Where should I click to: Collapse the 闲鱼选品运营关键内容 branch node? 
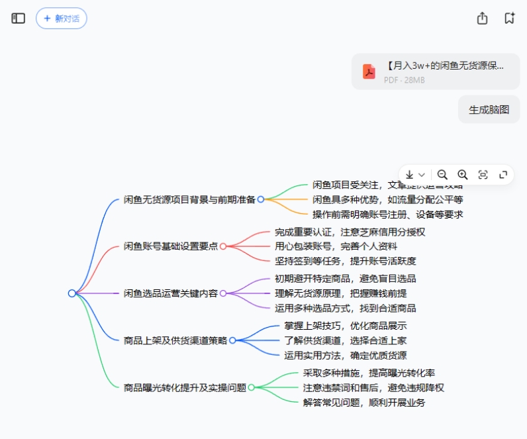pyautogui.click(x=223, y=293)
